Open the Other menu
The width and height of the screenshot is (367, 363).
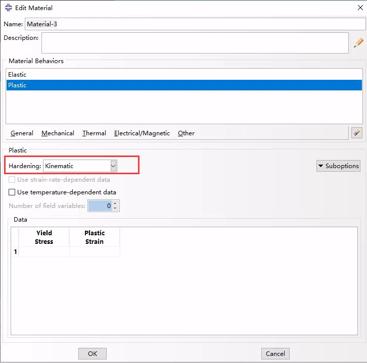coord(186,133)
